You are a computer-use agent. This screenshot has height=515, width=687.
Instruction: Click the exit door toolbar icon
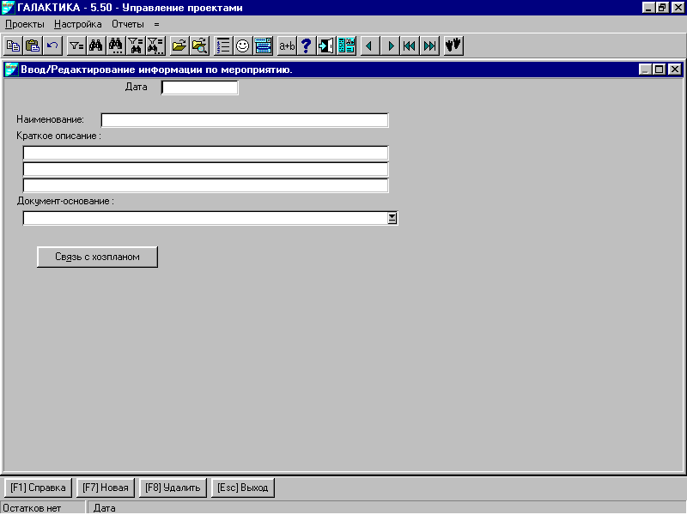326,45
